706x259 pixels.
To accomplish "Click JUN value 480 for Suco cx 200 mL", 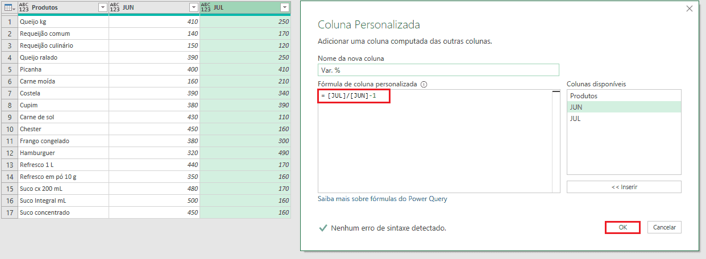I will [154, 189].
